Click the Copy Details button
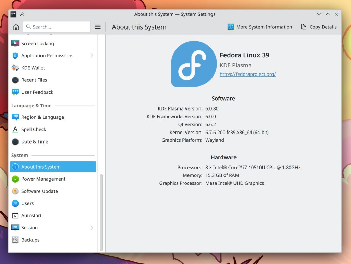Viewport: 351px width, 264px height. 318,27
